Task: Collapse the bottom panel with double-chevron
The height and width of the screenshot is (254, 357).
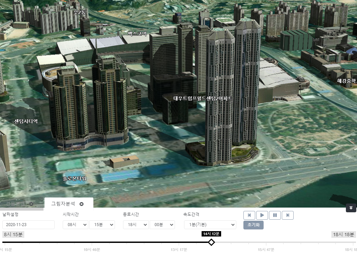Action: tap(351, 208)
